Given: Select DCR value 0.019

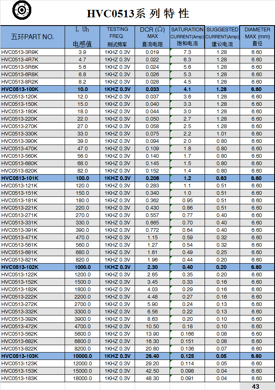Looking at the screenshot, I should click(x=152, y=52).
